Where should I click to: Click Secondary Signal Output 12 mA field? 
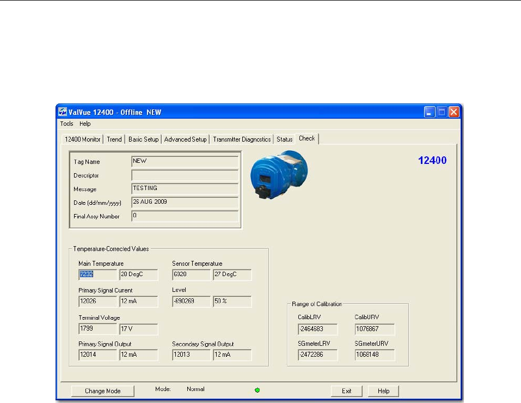click(x=232, y=355)
